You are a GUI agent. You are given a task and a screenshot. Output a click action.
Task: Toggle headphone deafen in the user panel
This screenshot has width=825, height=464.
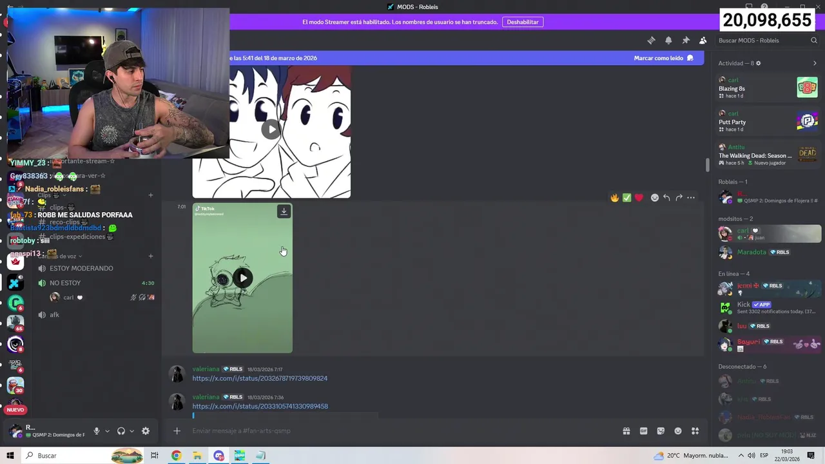[x=121, y=431]
